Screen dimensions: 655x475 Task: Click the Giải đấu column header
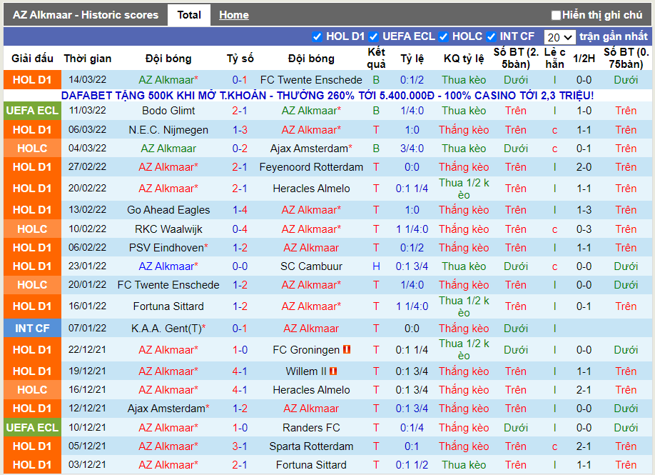32,59
